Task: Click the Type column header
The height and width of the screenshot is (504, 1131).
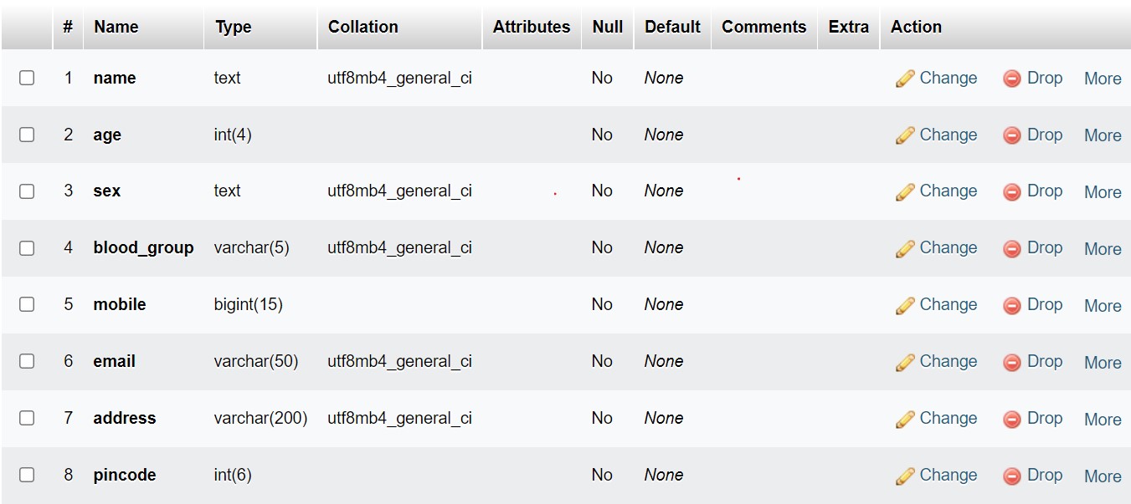Action: pyautogui.click(x=233, y=27)
